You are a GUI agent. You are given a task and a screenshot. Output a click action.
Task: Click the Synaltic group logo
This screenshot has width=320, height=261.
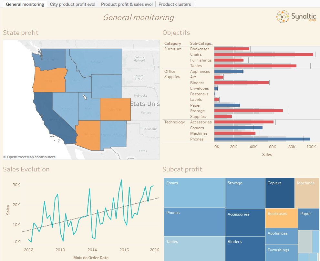pyautogui.click(x=296, y=16)
